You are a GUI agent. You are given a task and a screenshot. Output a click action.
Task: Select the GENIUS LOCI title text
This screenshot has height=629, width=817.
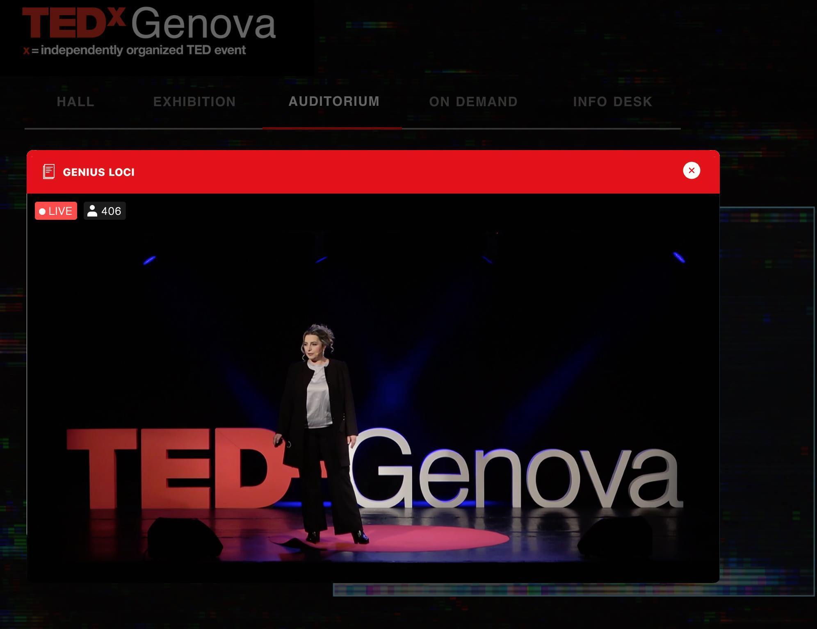point(98,172)
